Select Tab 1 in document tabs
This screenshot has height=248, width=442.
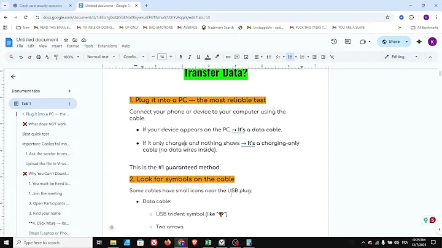43,104
